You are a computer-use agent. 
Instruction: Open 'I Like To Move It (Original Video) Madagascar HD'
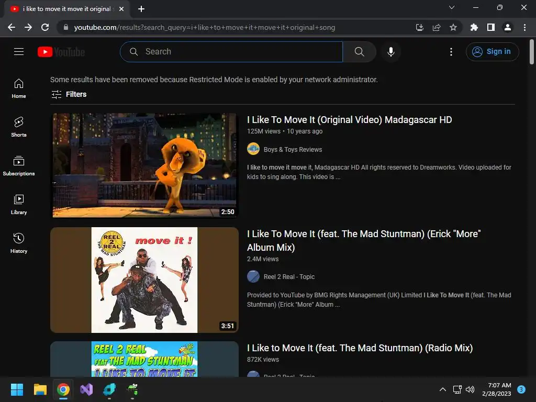pos(349,120)
